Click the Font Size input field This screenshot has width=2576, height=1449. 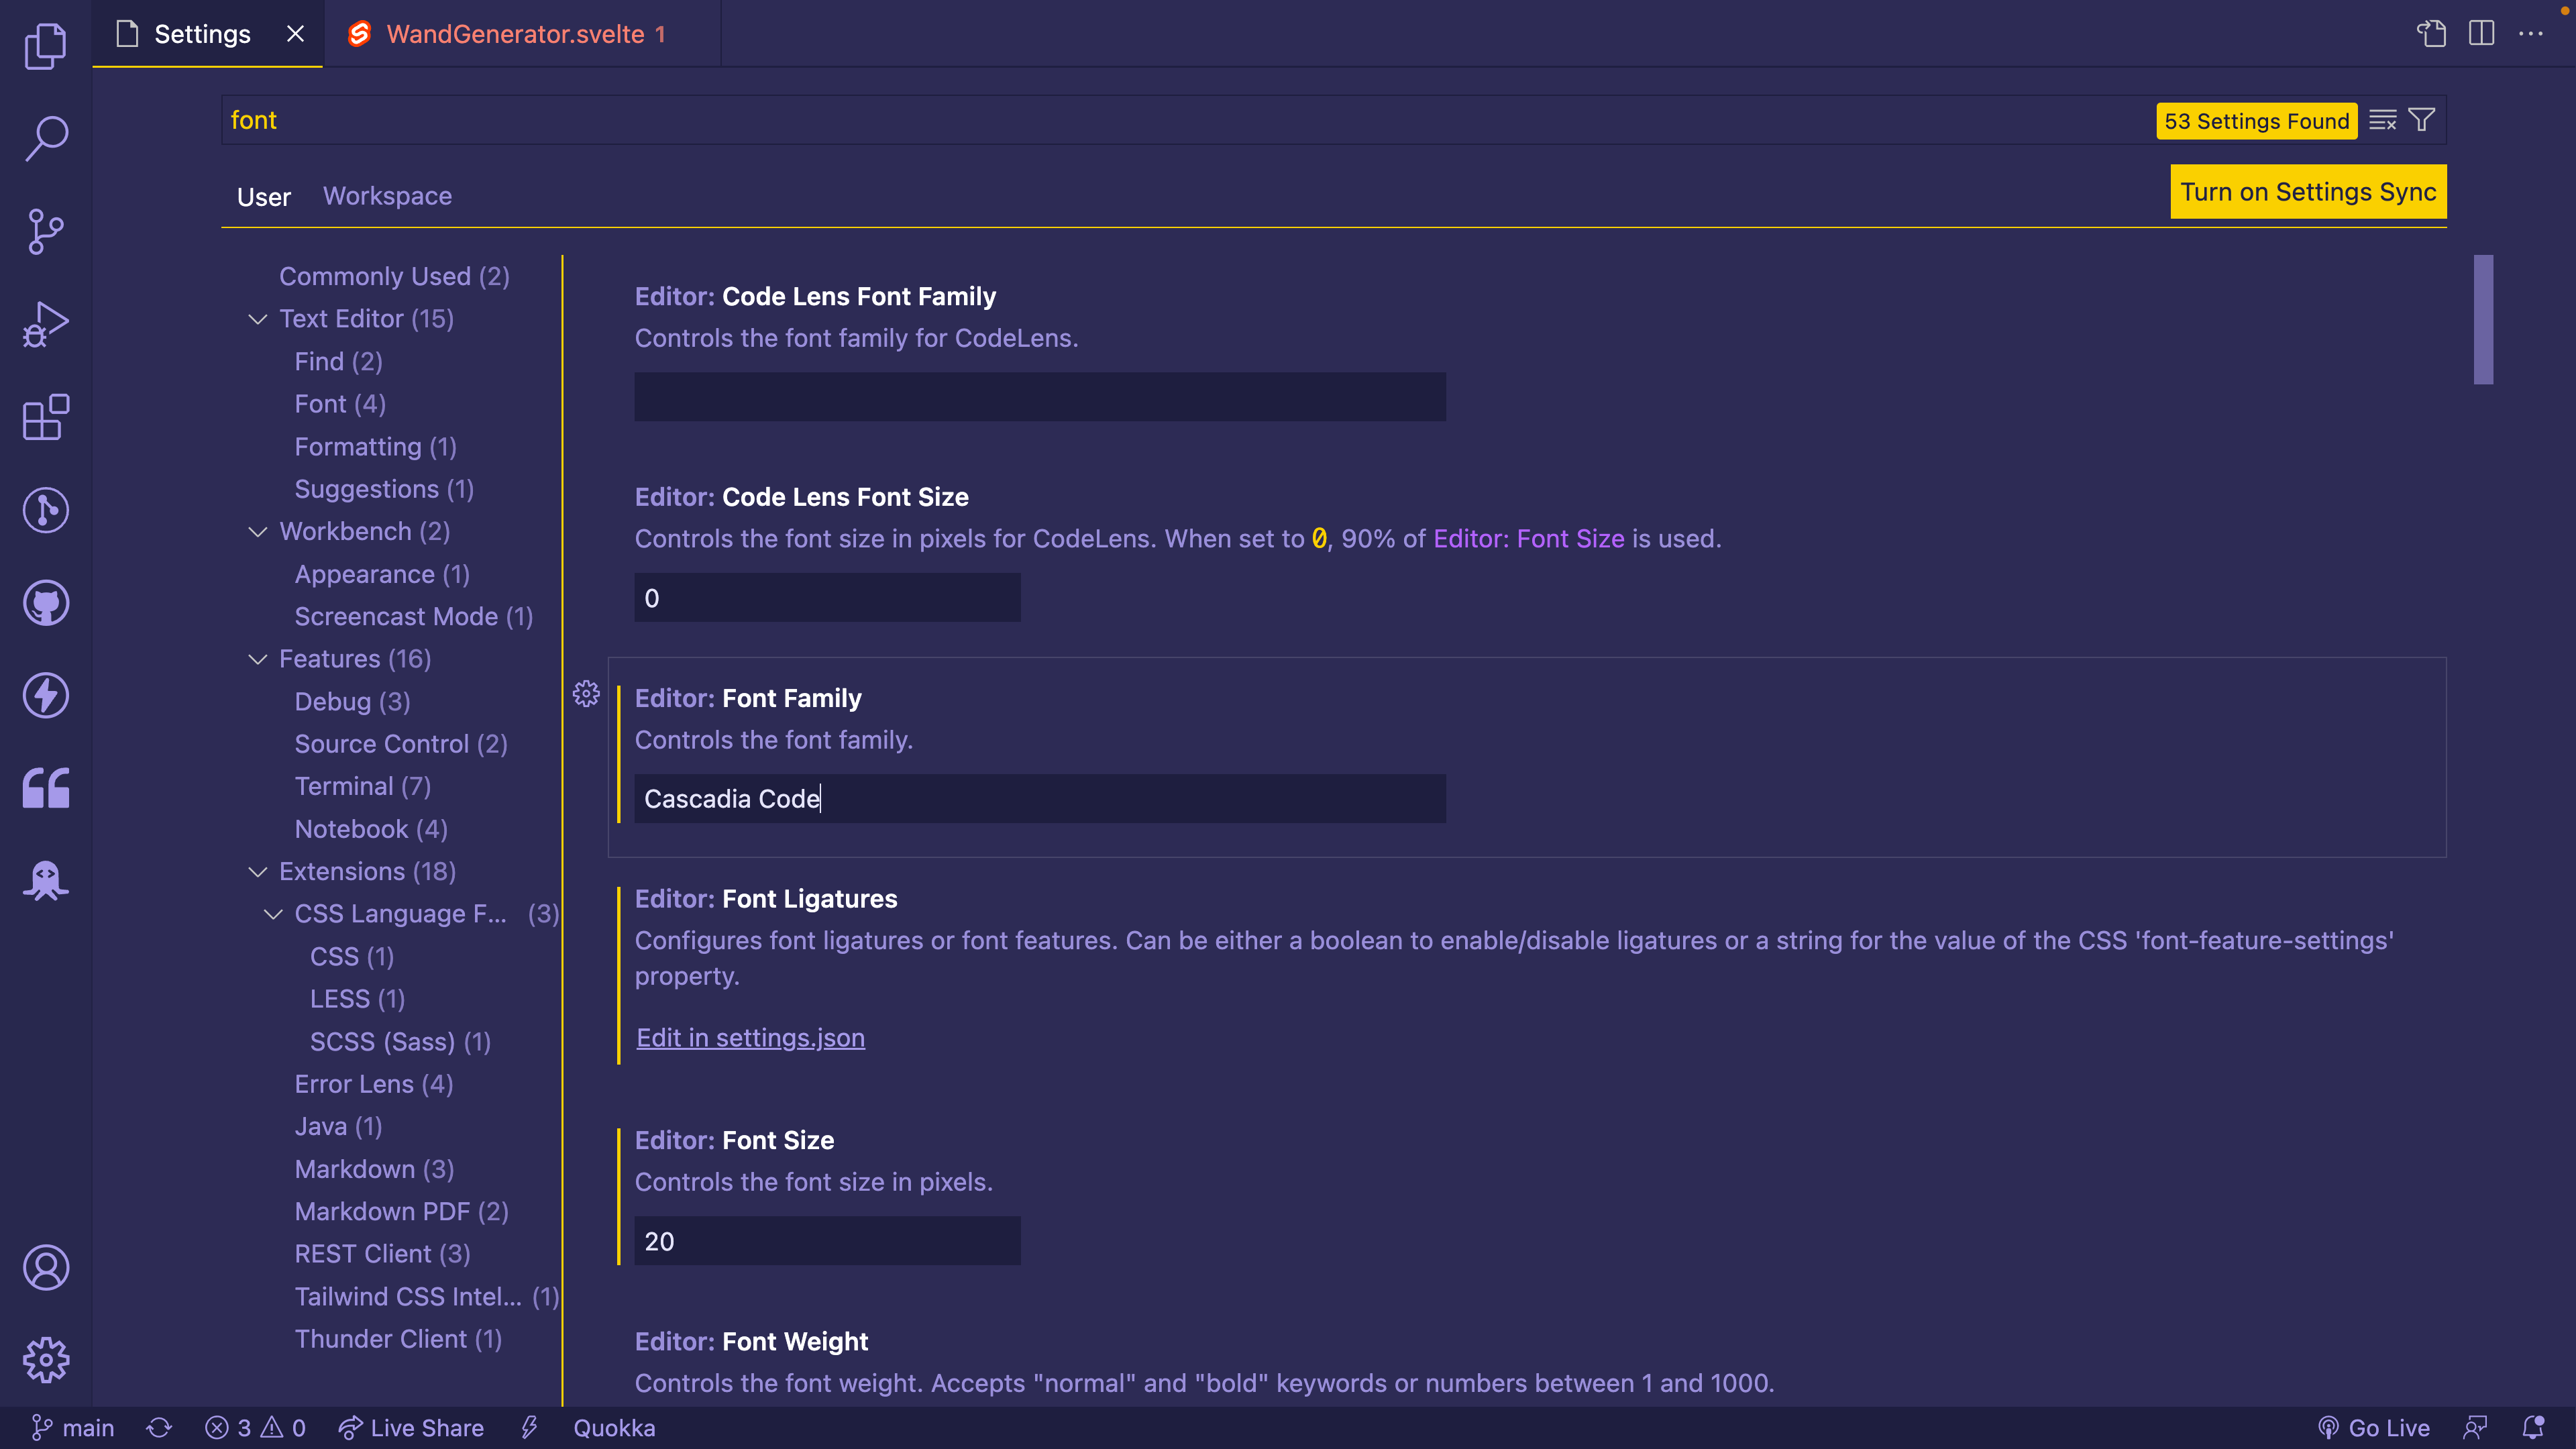(x=827, y=1241)
